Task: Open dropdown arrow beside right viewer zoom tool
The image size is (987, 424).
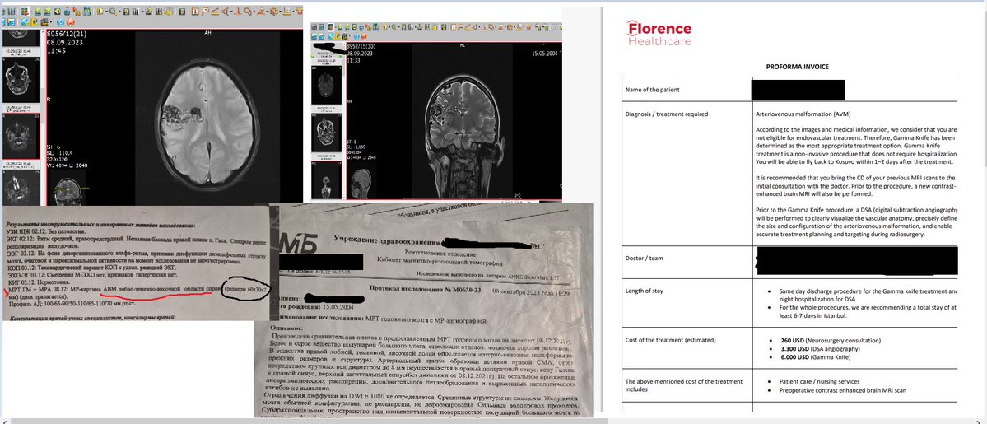Action: pos(399,27)
